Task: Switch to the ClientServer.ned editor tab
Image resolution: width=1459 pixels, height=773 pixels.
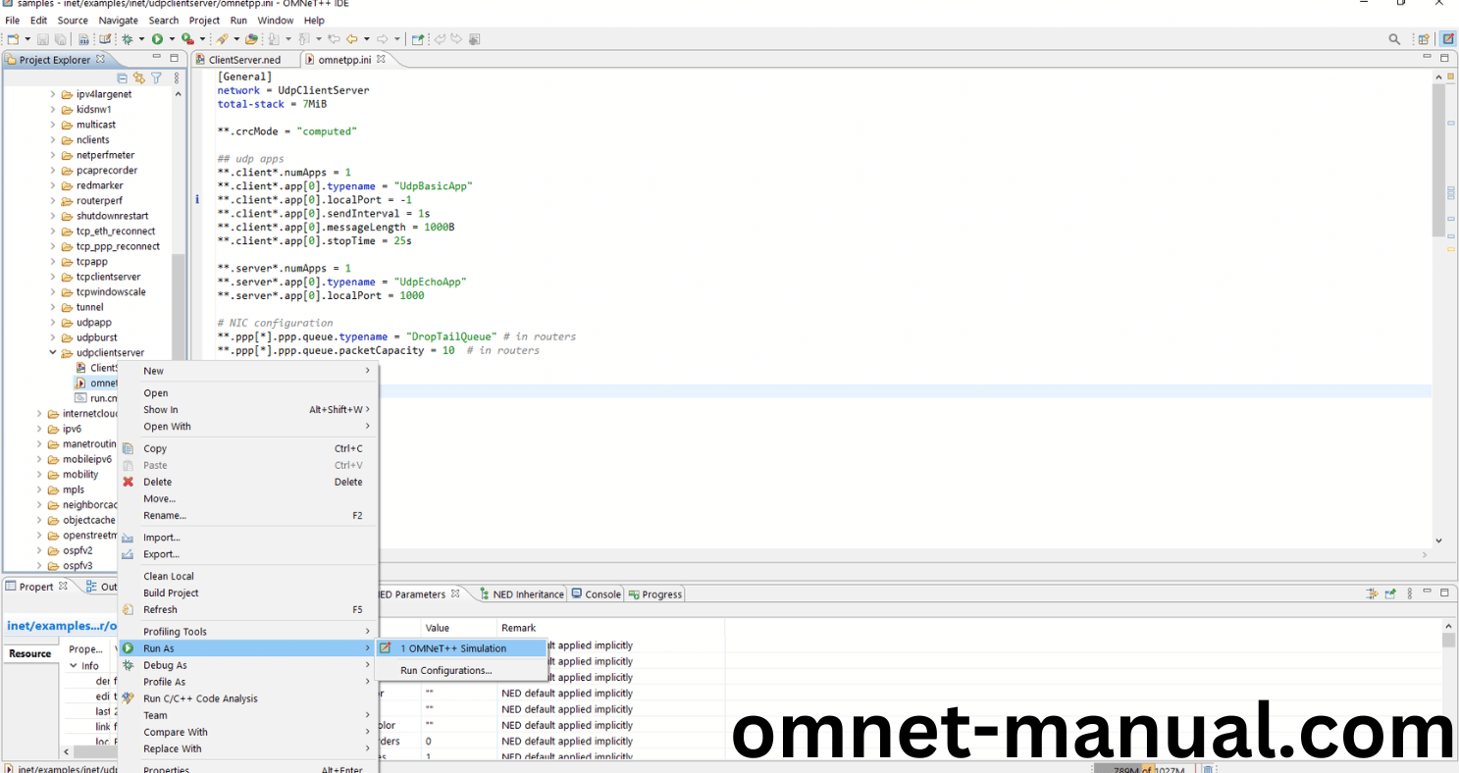Action: (x=244, y=60)
